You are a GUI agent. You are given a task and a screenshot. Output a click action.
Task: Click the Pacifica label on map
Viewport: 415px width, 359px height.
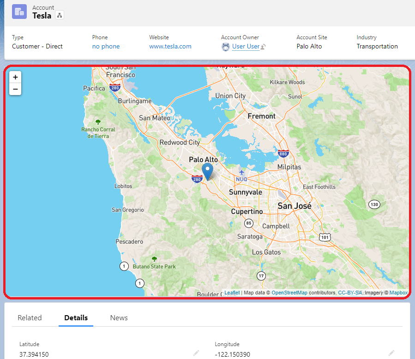(x=94, y=88)
